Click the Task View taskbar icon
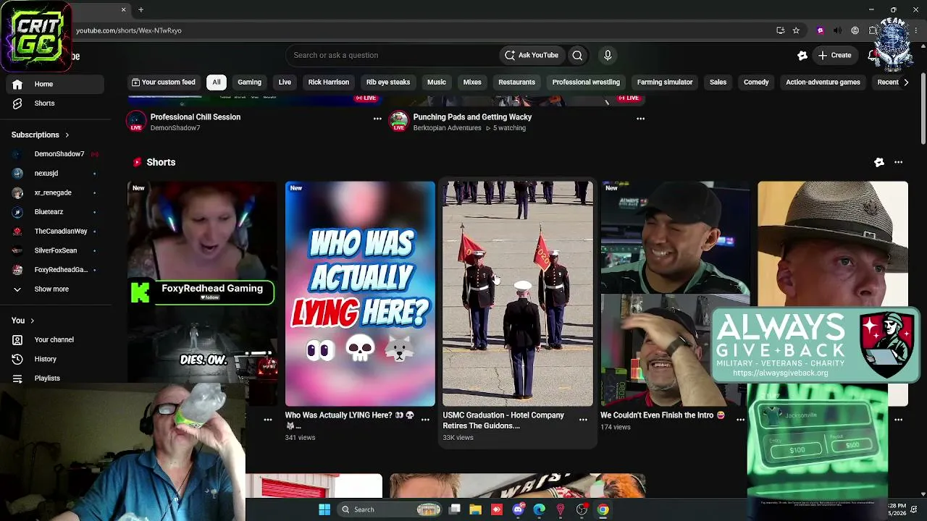927x521 pixels. (x=454, y=509)
